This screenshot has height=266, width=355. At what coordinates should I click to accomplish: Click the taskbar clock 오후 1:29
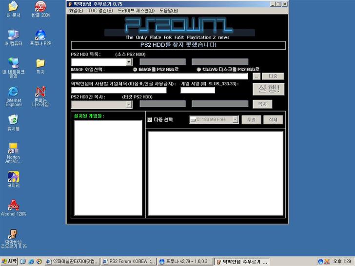coord(342,262)
